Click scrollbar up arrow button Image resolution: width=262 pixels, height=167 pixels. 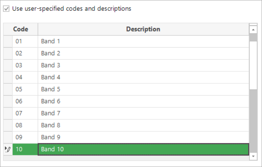pyautogui.click(x=253, y=30)
